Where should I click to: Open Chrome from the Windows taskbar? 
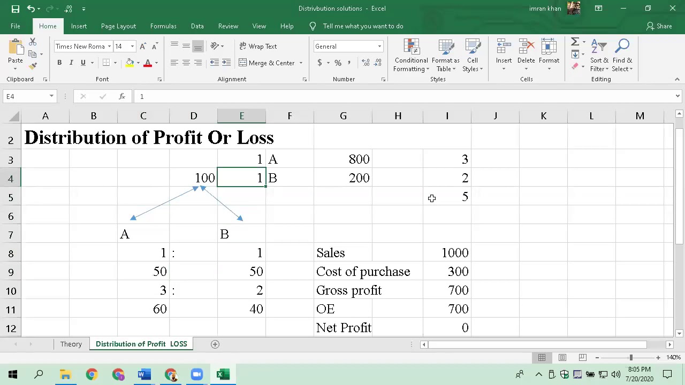pyautogui.click(x=92, y=374)
